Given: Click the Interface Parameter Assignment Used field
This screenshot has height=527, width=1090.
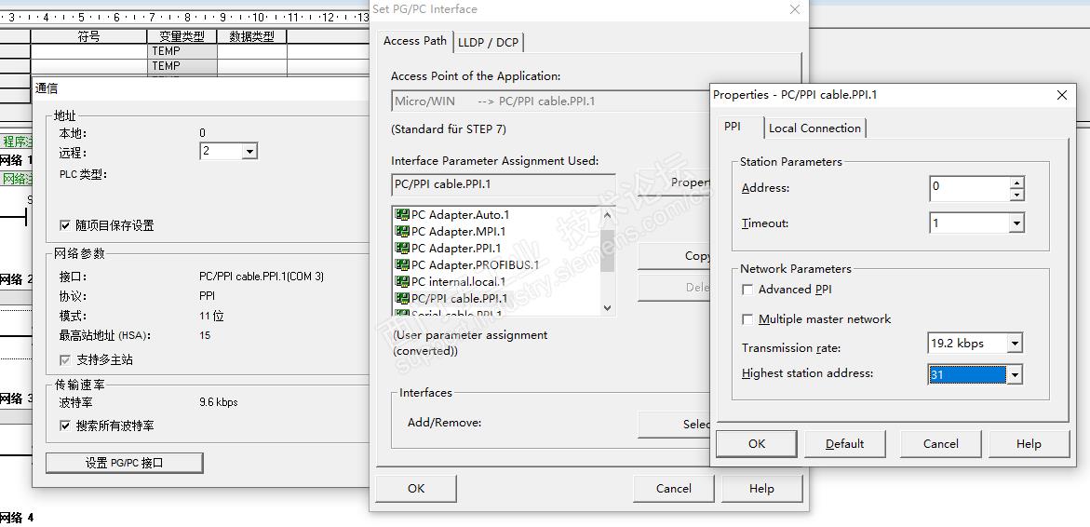Looking at the screenshot, I should 504,185.
